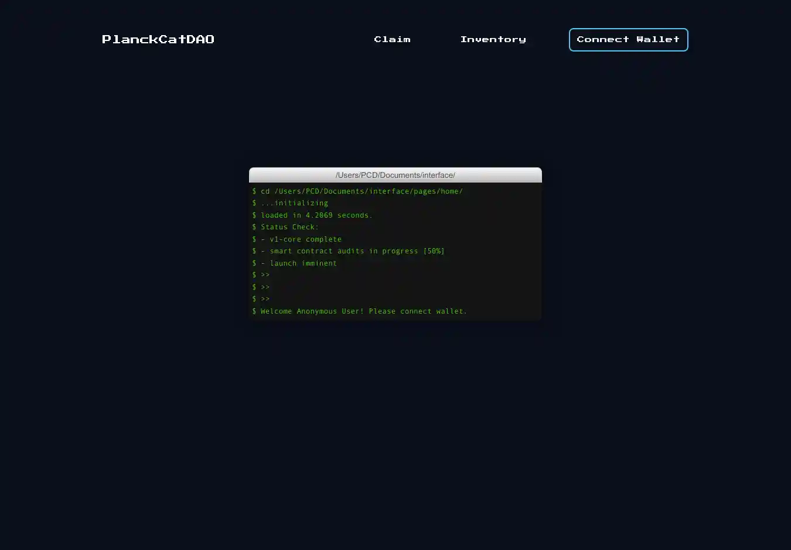Select the 'Status Check:' terminal line
791x550 pixels.
click(289, 227)
